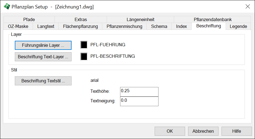The height and width of the screenshot is (139, 255).
Task: Select the Pflanzenmischung tab
Action: tap(124, 27)
